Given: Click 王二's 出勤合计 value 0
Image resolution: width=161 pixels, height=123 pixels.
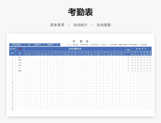Looking at the screenshot, I should tap(128, 68).
